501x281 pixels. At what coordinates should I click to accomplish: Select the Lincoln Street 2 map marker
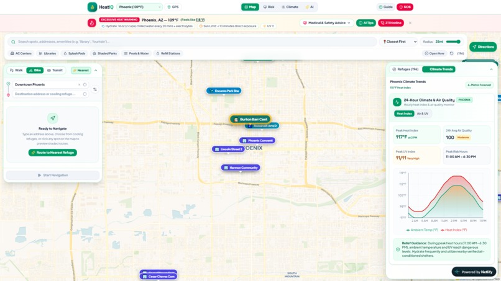click(x=228, y=149)
